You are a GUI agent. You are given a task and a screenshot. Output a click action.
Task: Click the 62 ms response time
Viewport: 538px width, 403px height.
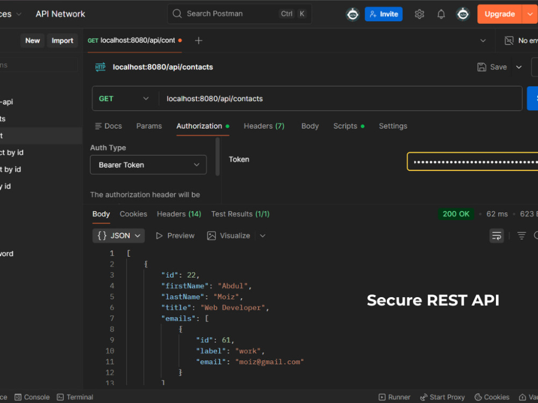[497, 214]
